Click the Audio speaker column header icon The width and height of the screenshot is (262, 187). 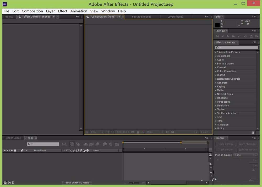coord(8,150)
